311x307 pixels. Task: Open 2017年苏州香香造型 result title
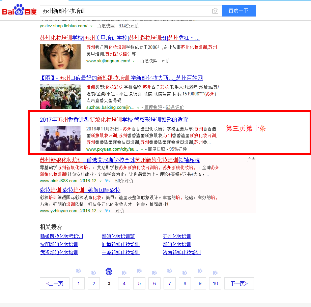coord(114,120)
